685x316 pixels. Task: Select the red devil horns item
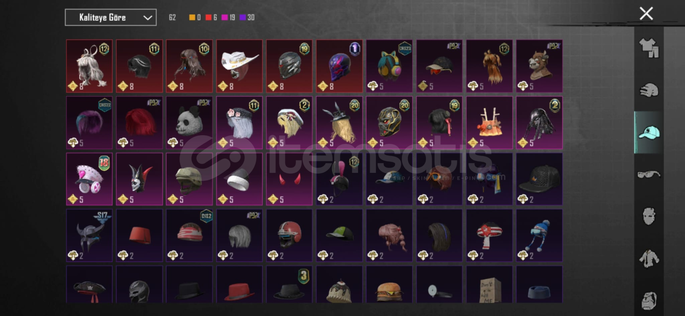[289, 179]
